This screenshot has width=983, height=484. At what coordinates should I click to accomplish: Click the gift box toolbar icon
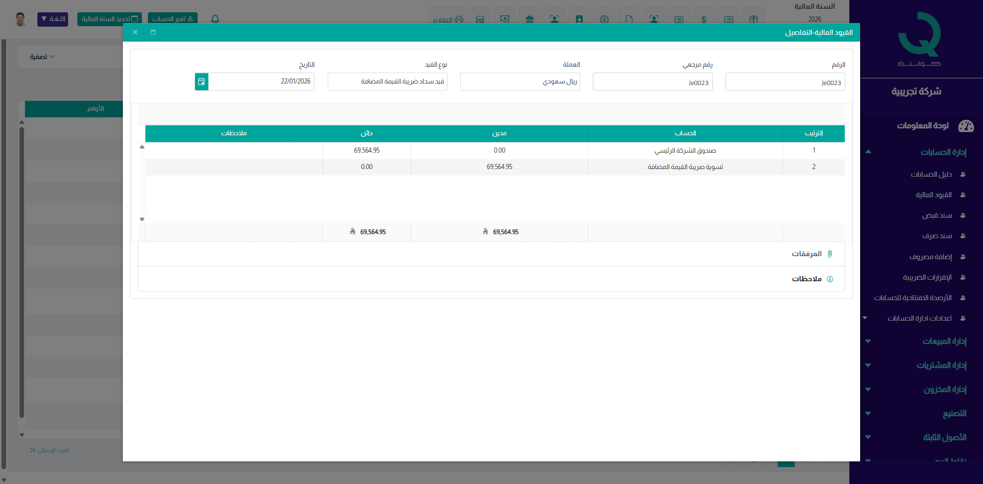753,19
